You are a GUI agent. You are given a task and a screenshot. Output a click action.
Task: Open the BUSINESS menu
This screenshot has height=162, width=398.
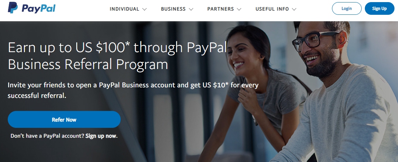click(x=173, y=9)
